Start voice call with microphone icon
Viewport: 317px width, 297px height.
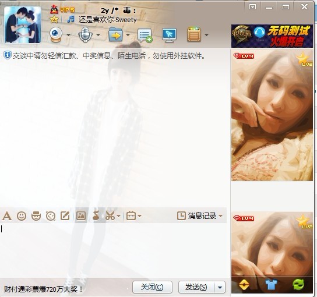tap(85, 35)
